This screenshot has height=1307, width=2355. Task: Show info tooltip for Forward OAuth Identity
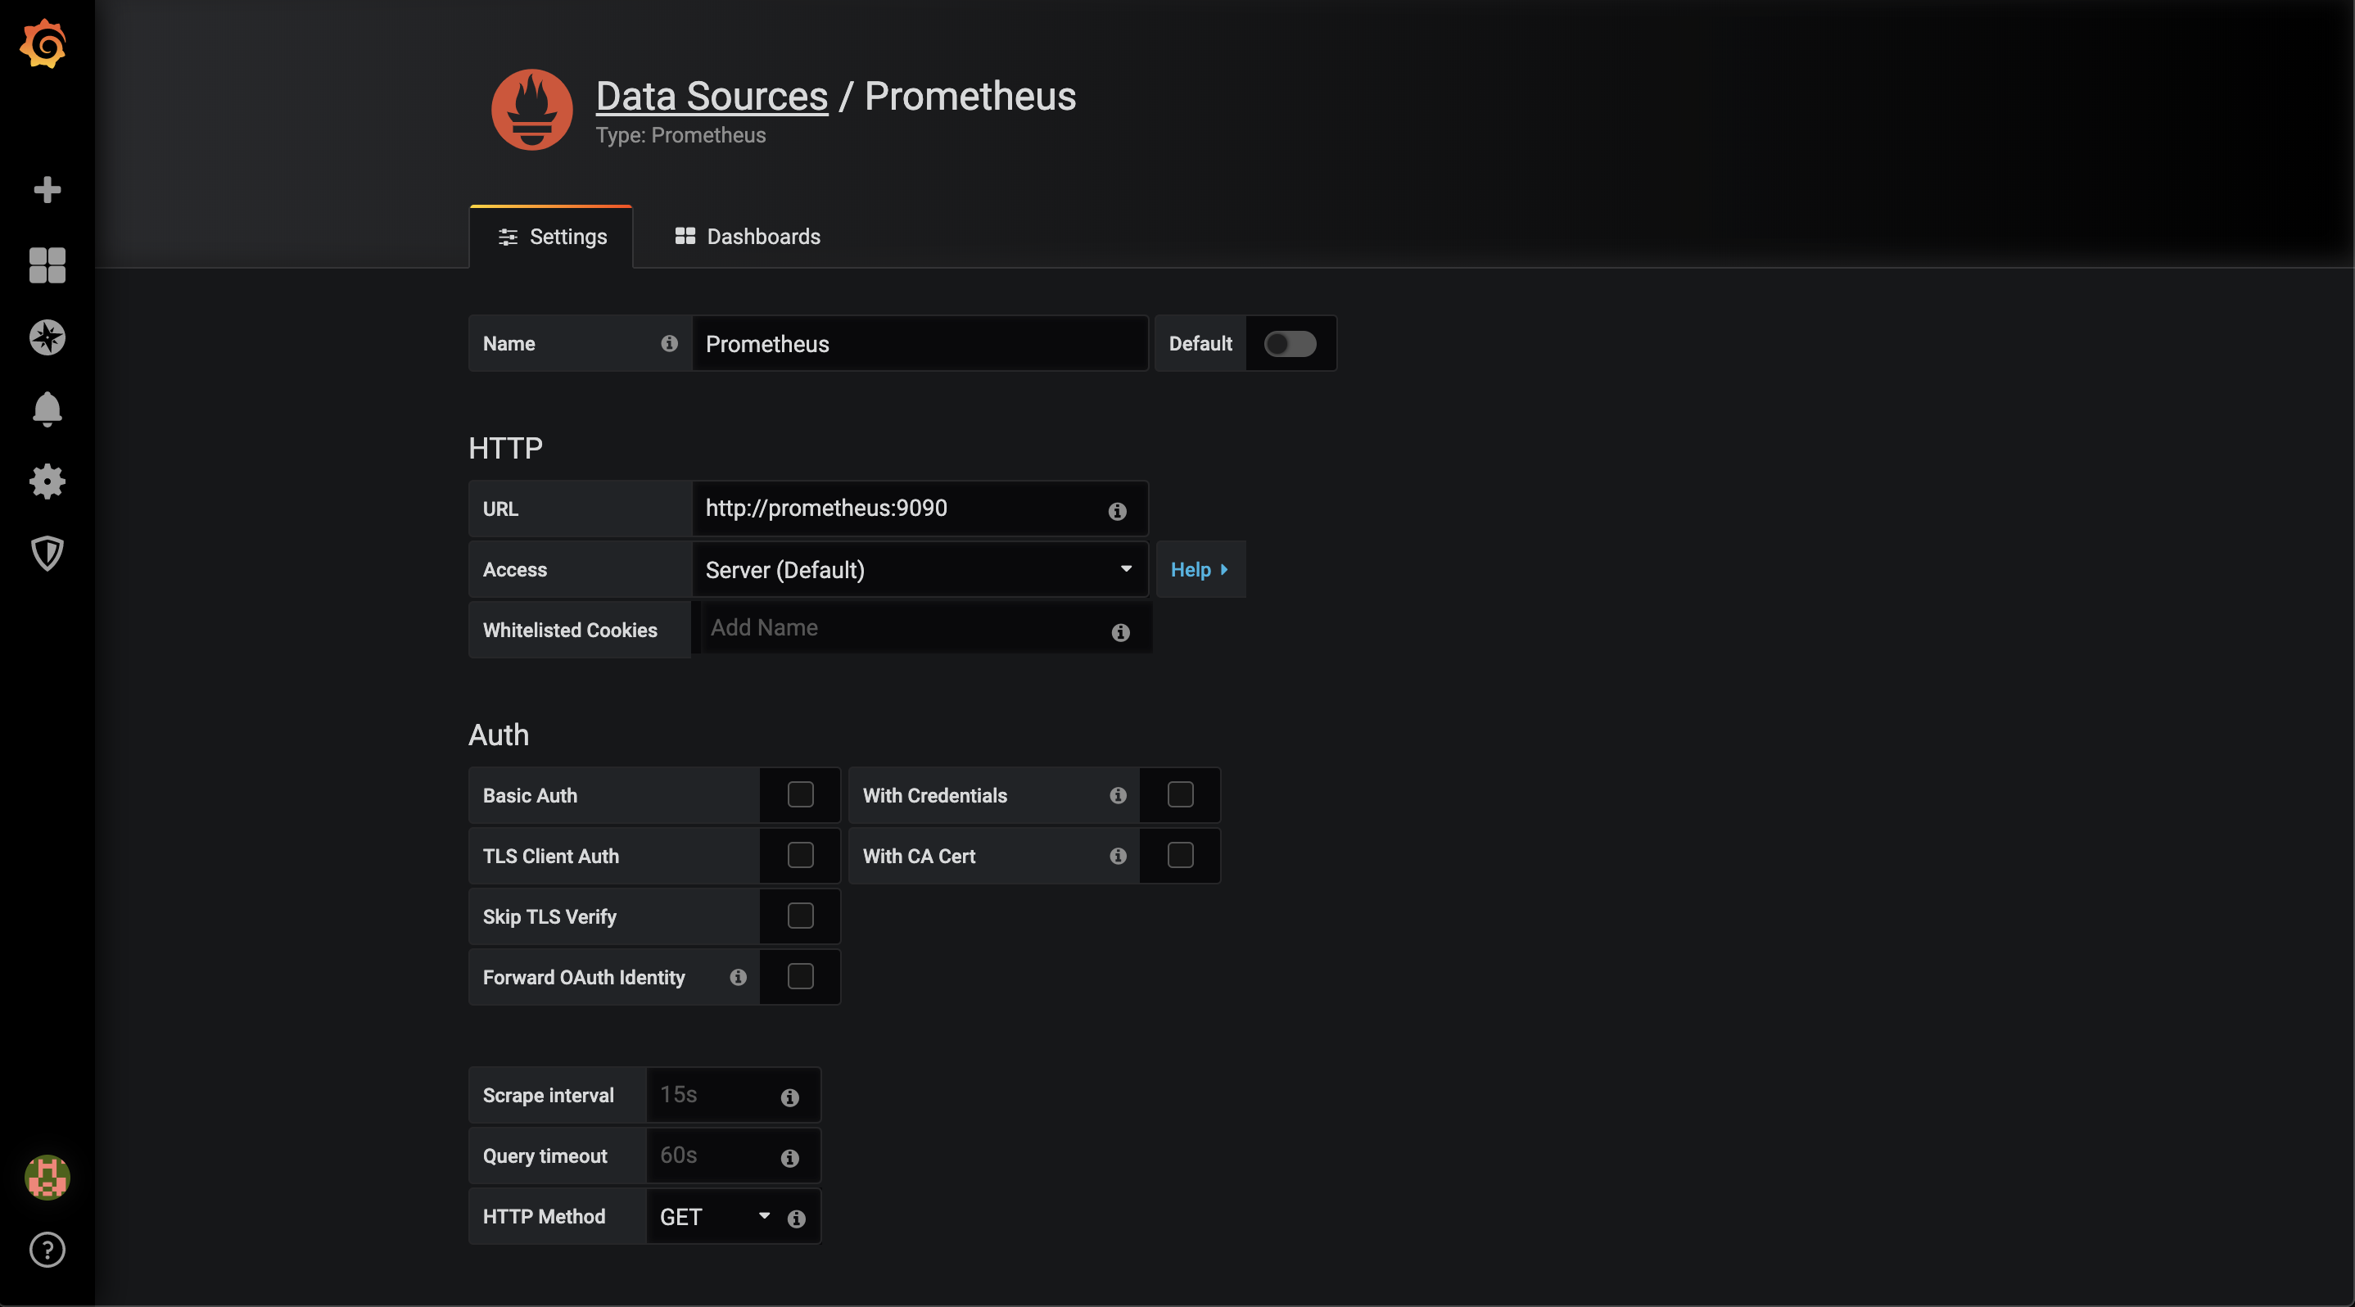click(738, 977)
